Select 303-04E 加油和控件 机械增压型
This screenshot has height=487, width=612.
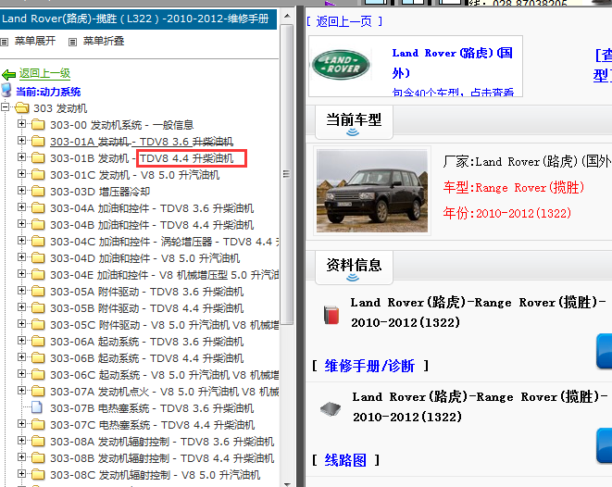pos(164,275)
